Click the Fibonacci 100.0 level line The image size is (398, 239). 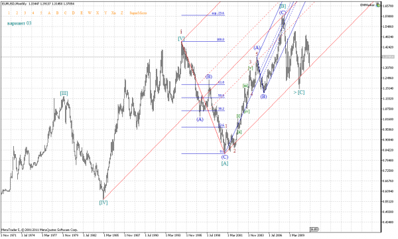(x=203, y=41)
